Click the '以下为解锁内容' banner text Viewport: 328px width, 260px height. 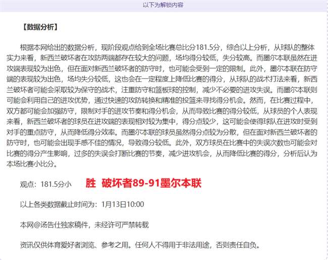click(x=163, y=5)
